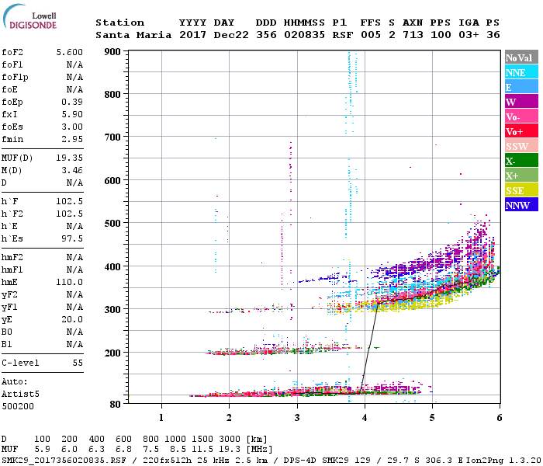Click the h`F value 102.5

70,201
